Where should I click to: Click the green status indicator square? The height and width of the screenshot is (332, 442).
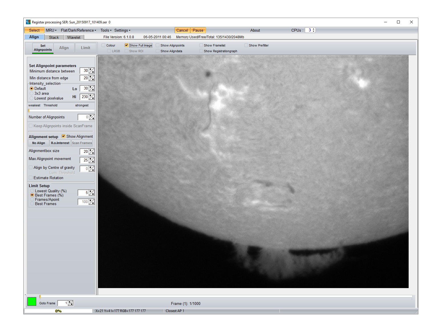[32, 301]
